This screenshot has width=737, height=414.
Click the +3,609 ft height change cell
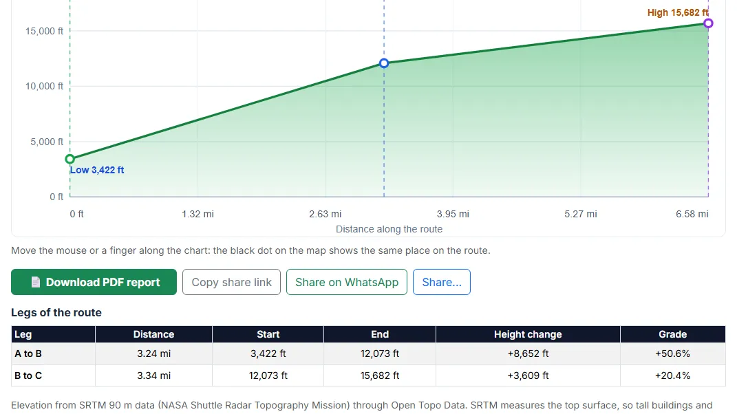point(528,375)
